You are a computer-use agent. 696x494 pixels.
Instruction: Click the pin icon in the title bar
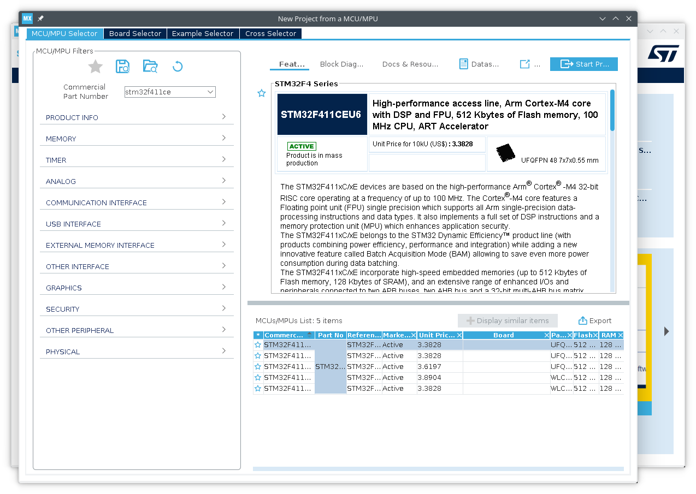coord(40,19)
